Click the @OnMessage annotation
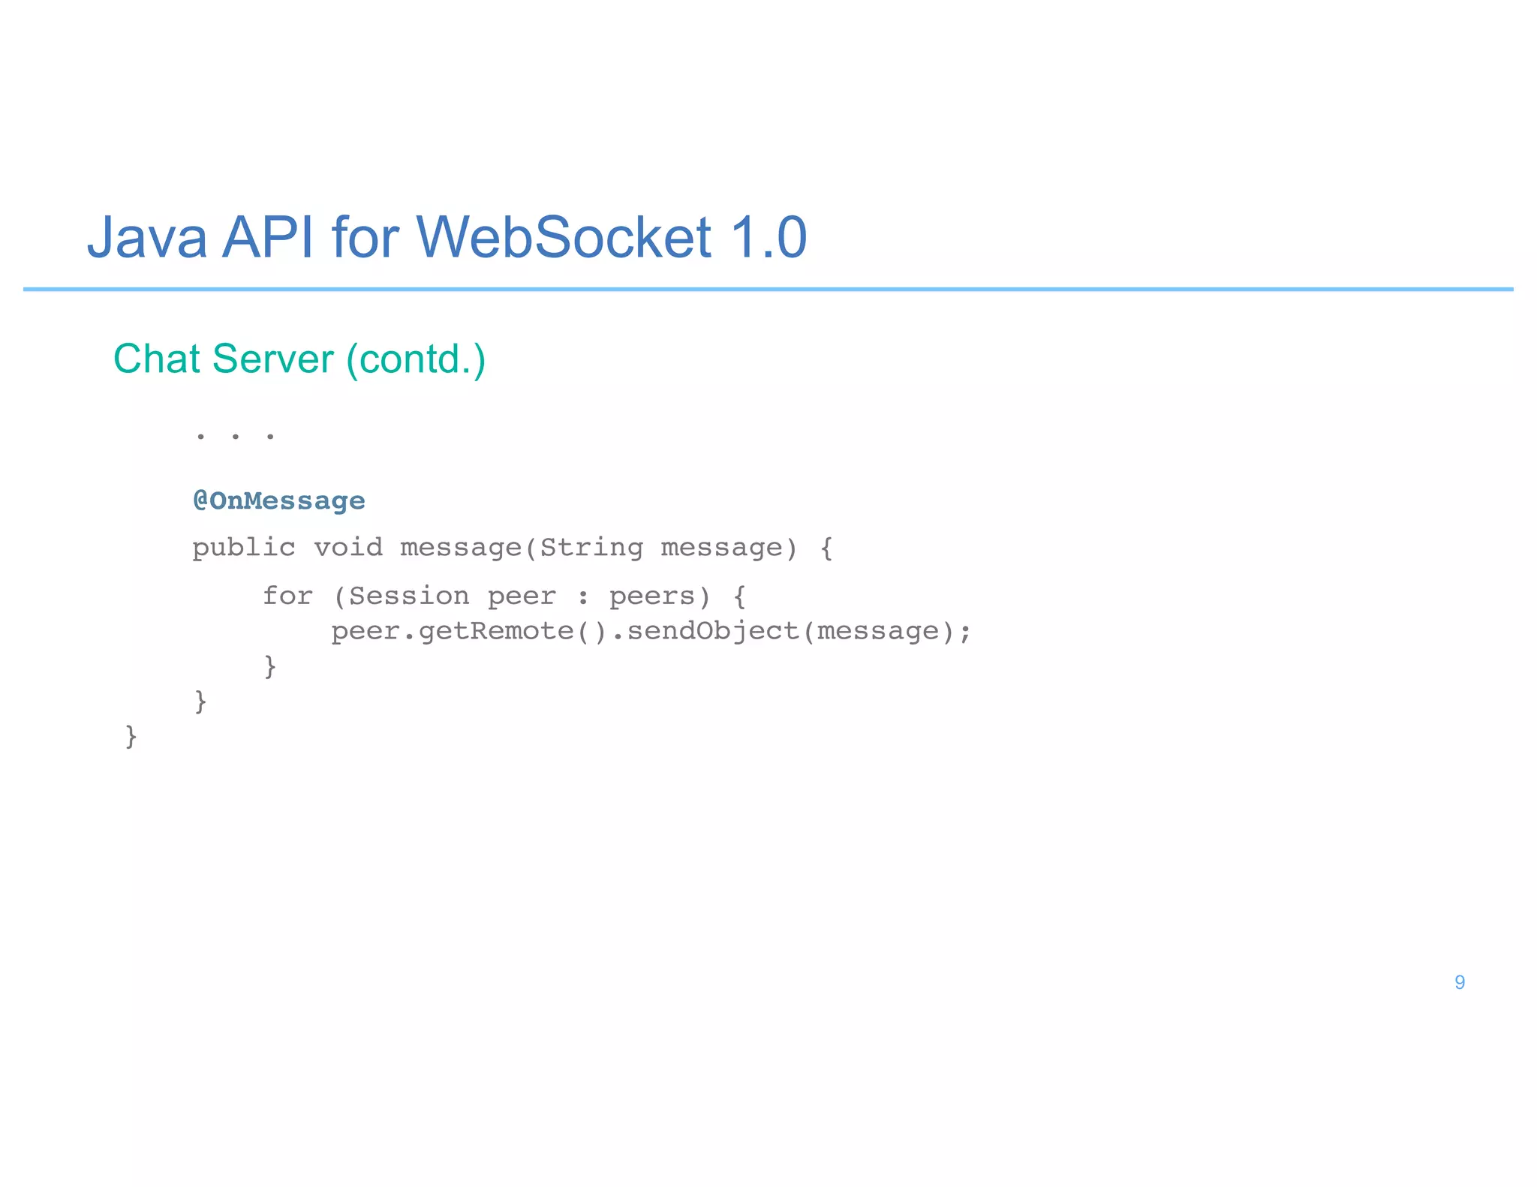1537x1187 pixels. pos(278,500)
